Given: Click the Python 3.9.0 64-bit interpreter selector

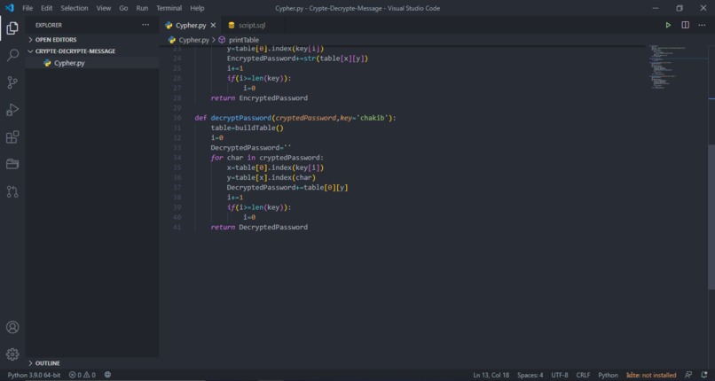Looking at the screenshot, I should 34,375.
